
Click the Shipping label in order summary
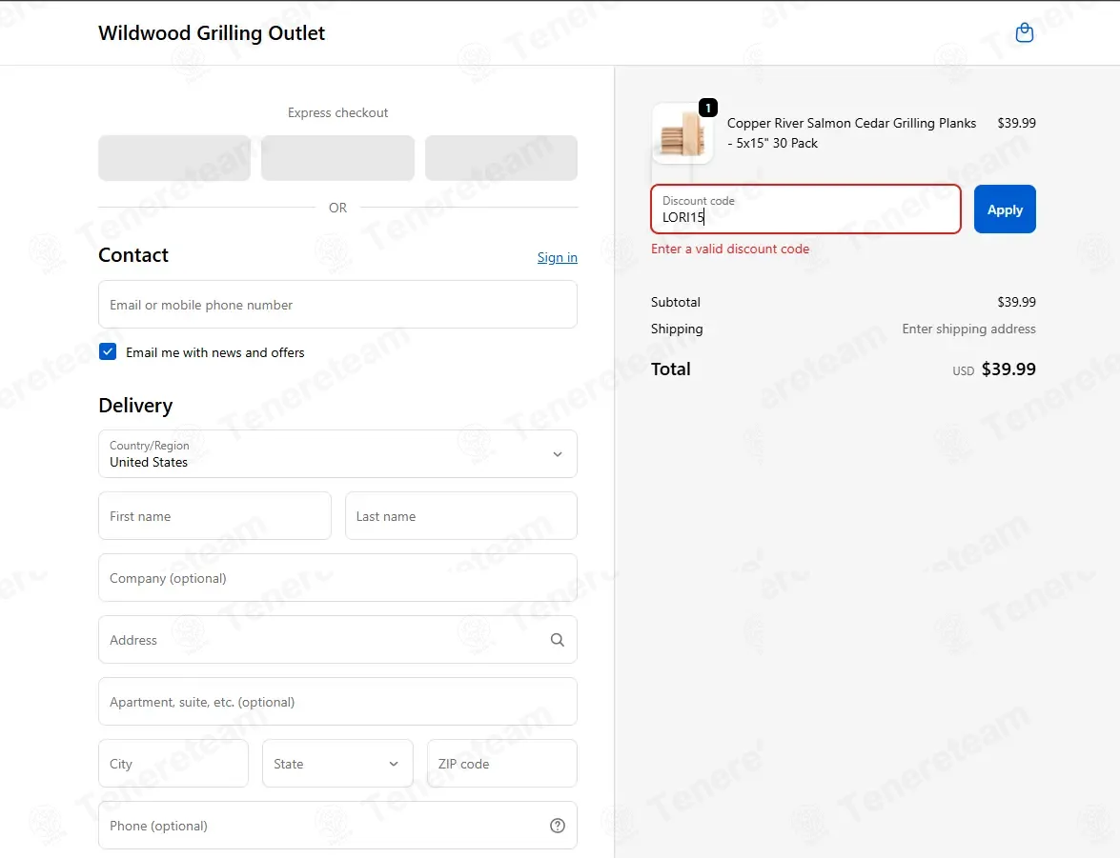[677, 329]
